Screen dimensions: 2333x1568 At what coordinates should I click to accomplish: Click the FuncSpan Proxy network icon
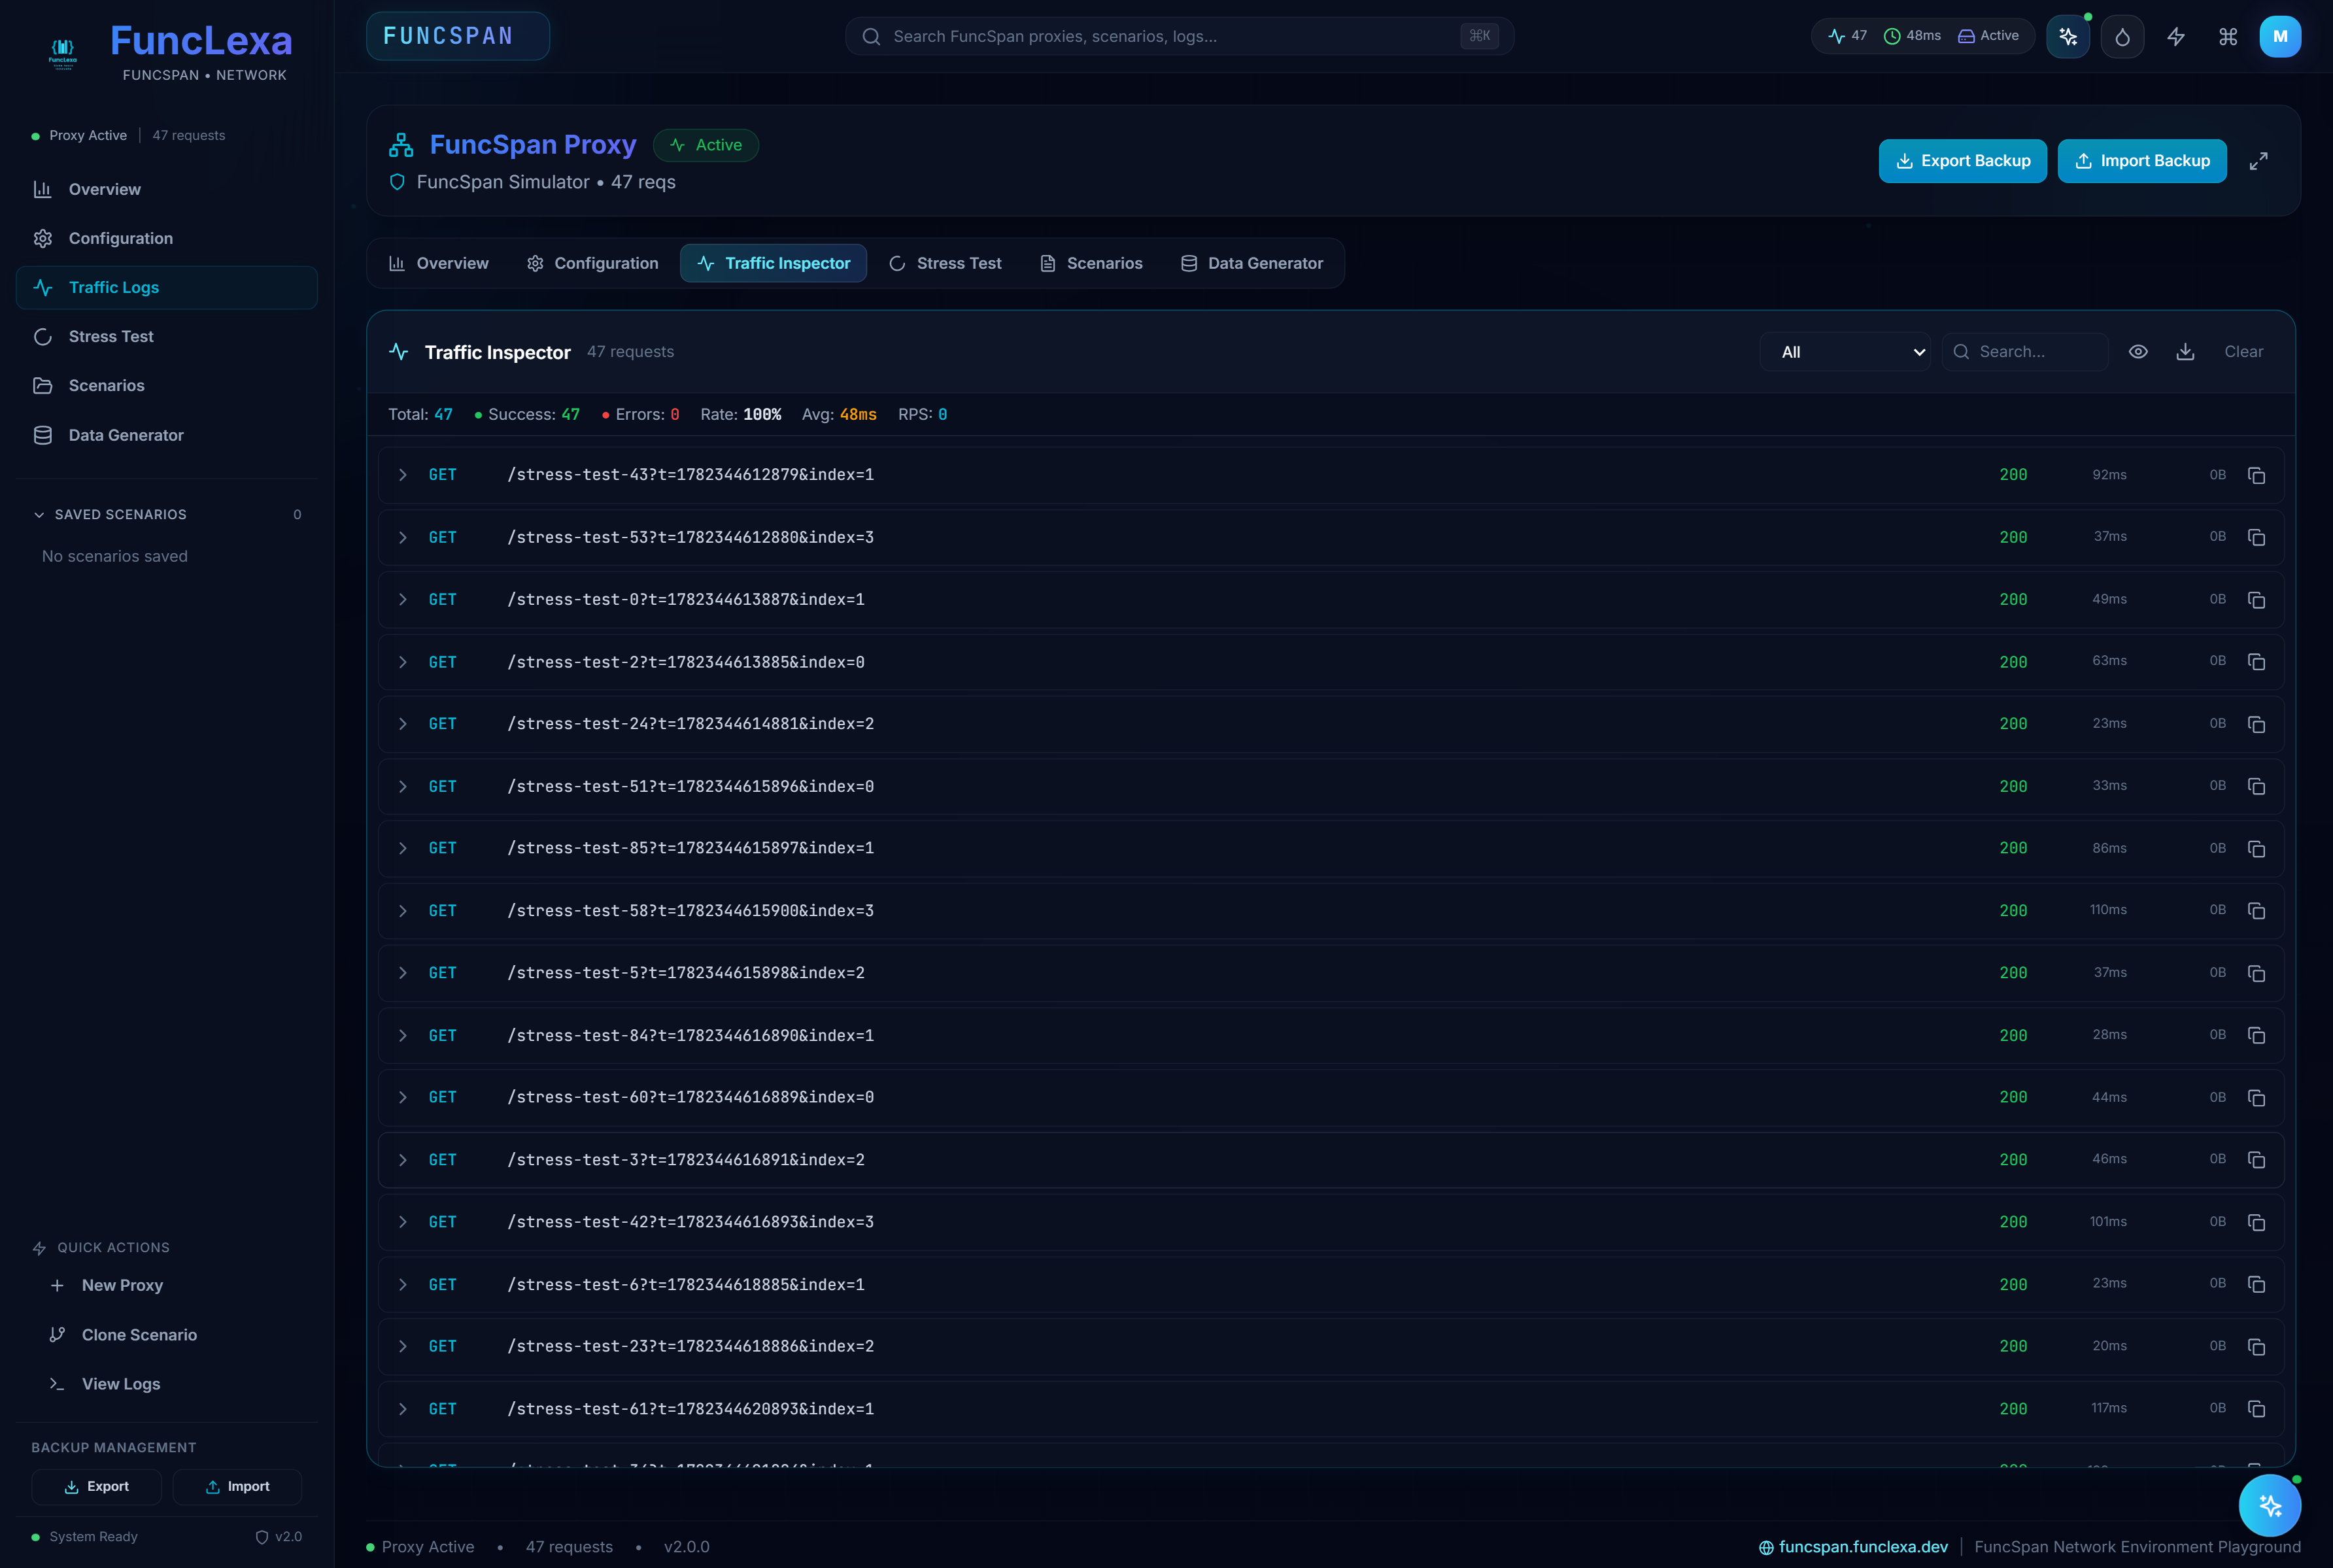[x=401, y=145]
